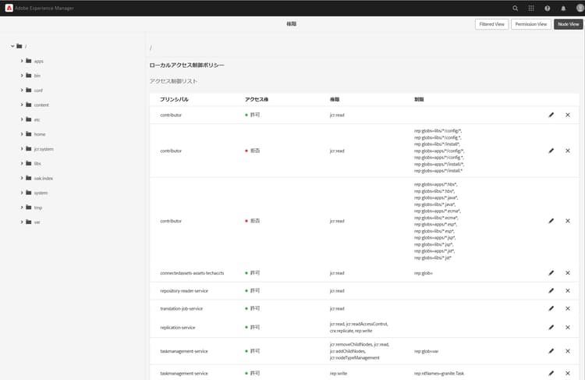Delete the contributor allow jcr:read entry
Screen dimensions: 585x380
pos(568,115)
